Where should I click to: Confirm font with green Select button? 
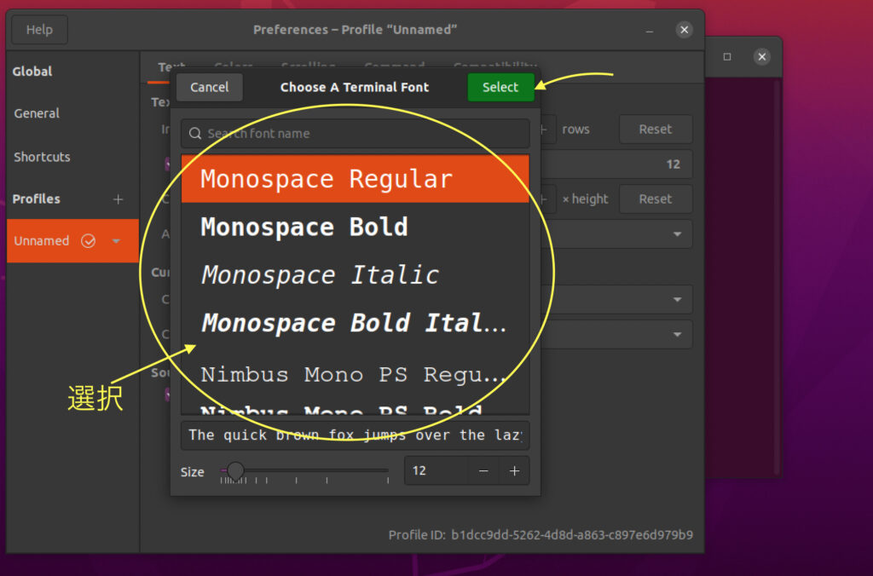tap(500, 87)
